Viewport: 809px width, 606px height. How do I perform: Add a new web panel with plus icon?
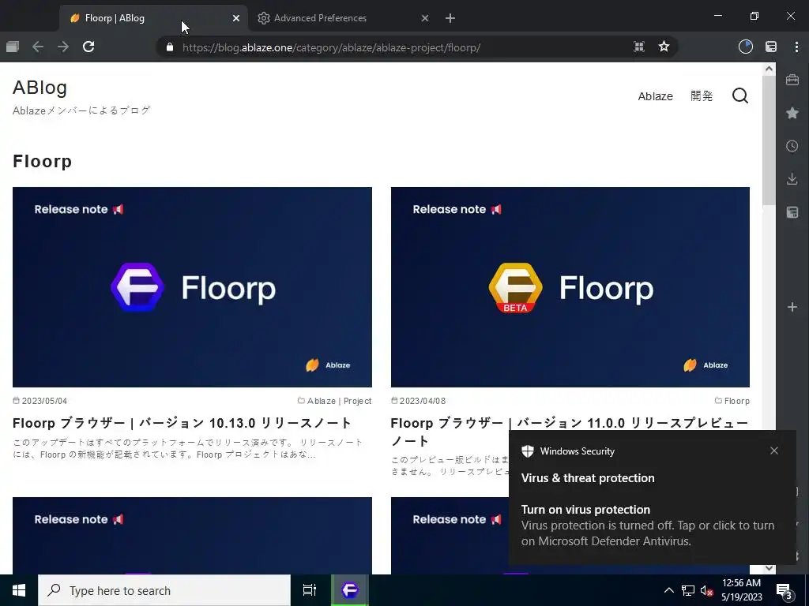pos(792,307)
